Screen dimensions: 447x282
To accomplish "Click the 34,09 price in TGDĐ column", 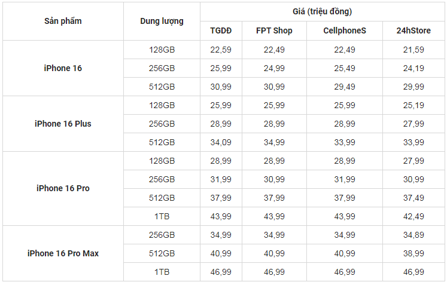I will tap(221, 142).
